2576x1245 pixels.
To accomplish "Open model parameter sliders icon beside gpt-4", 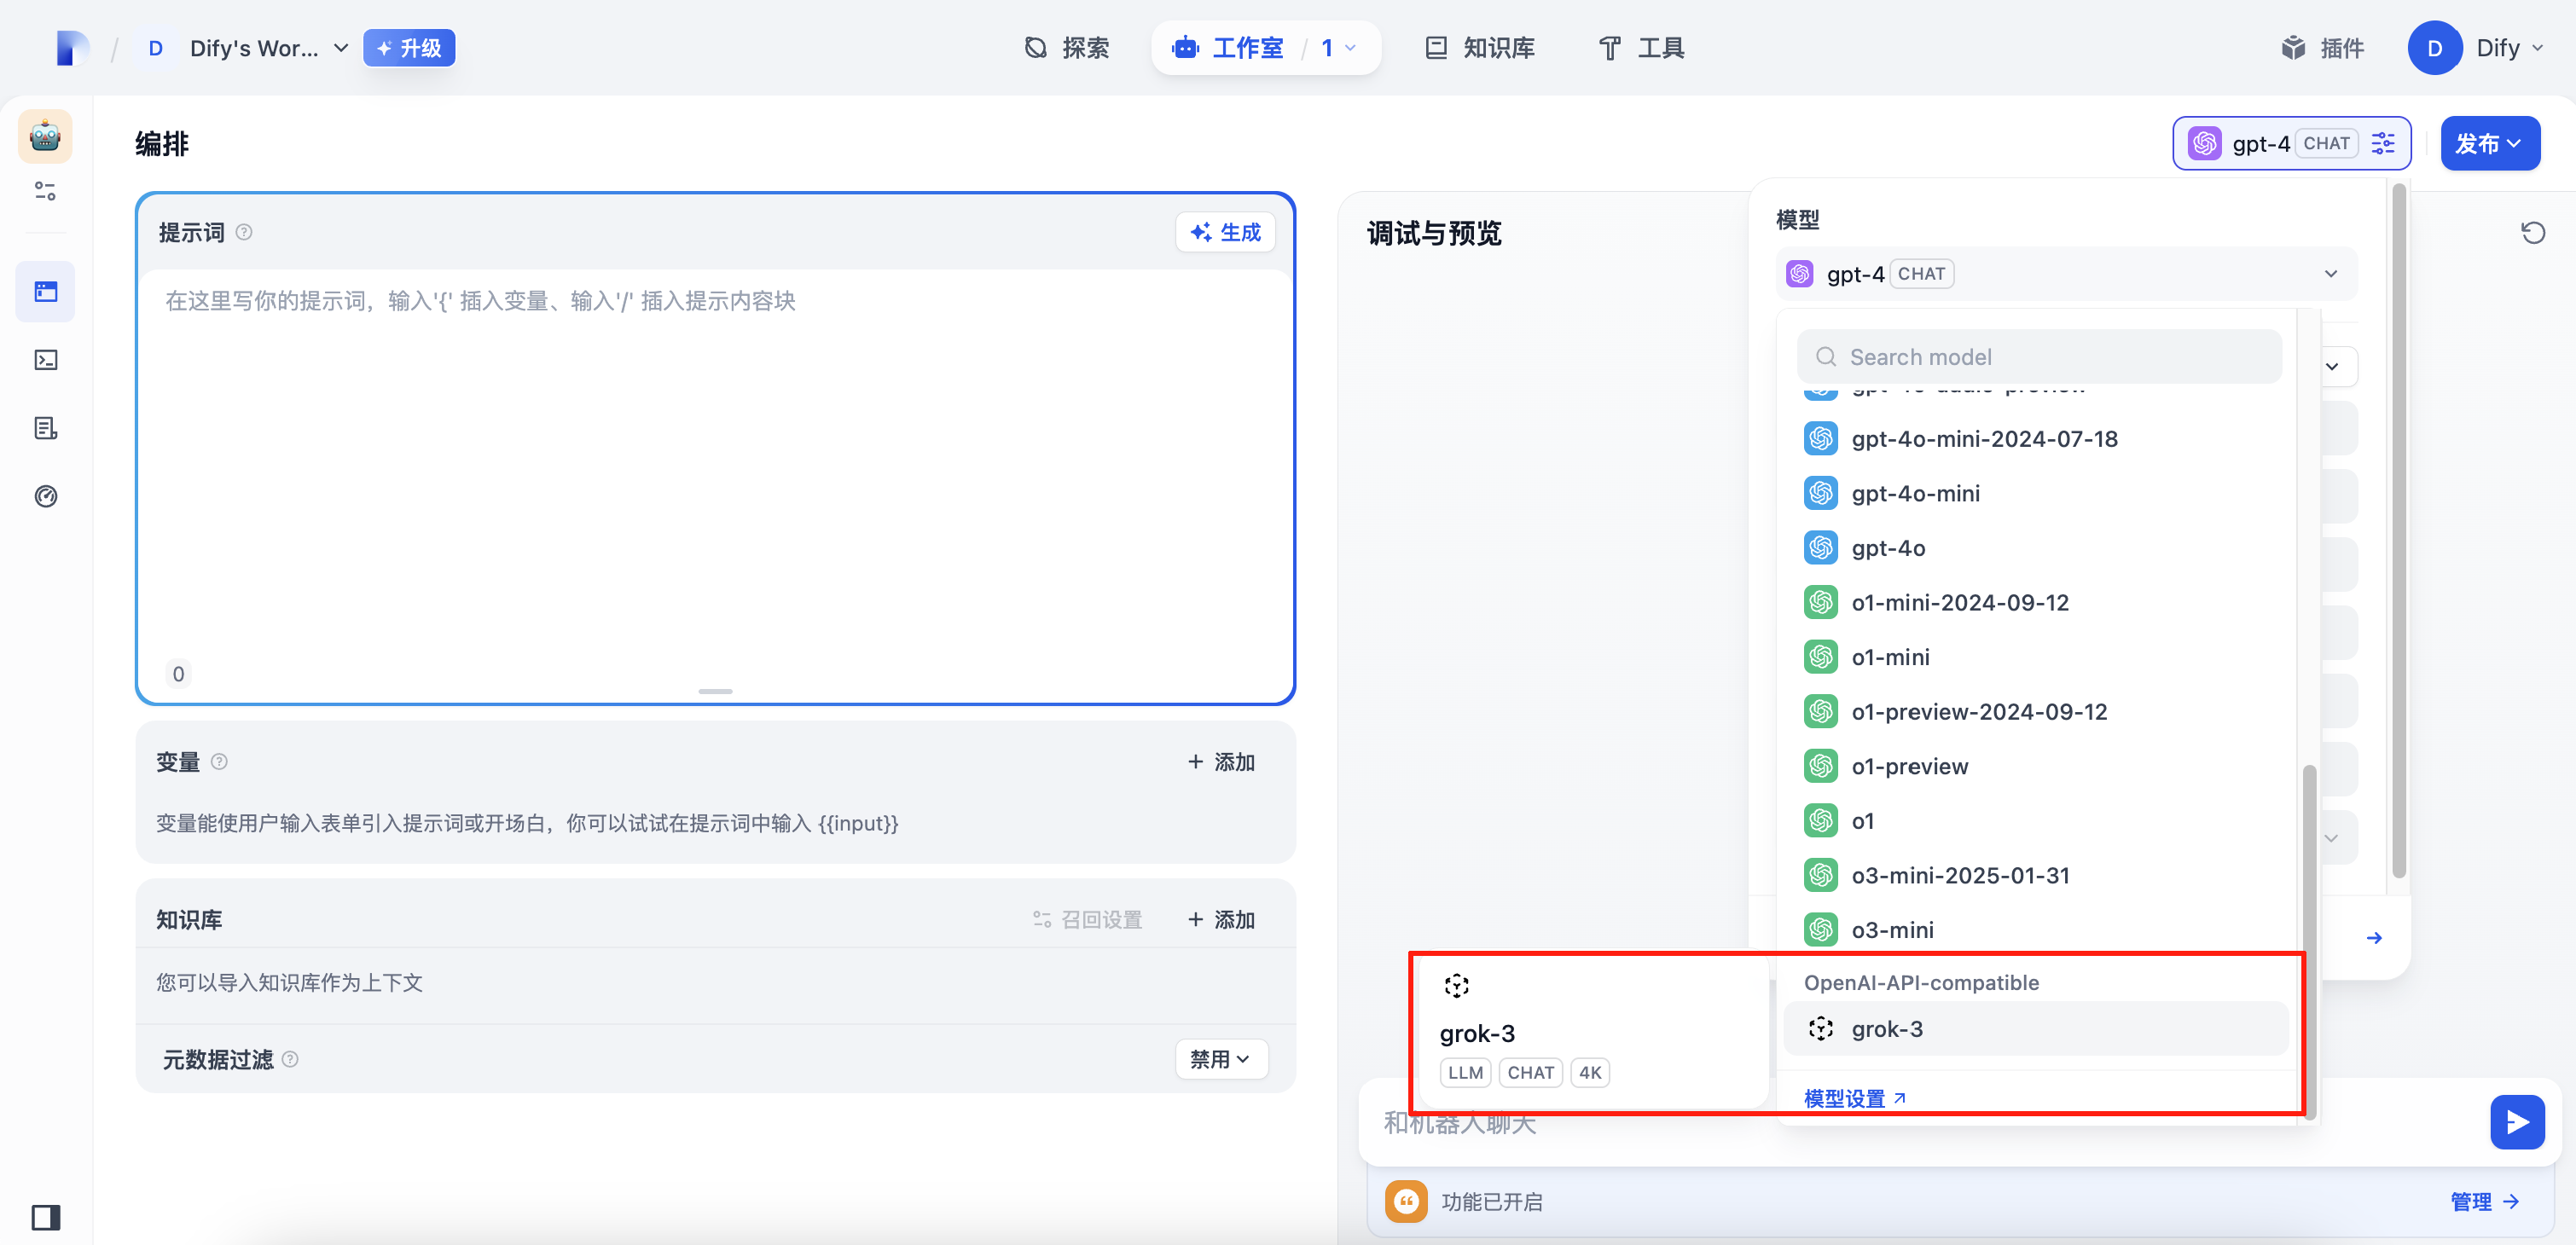I will [x=2383, y=143].
